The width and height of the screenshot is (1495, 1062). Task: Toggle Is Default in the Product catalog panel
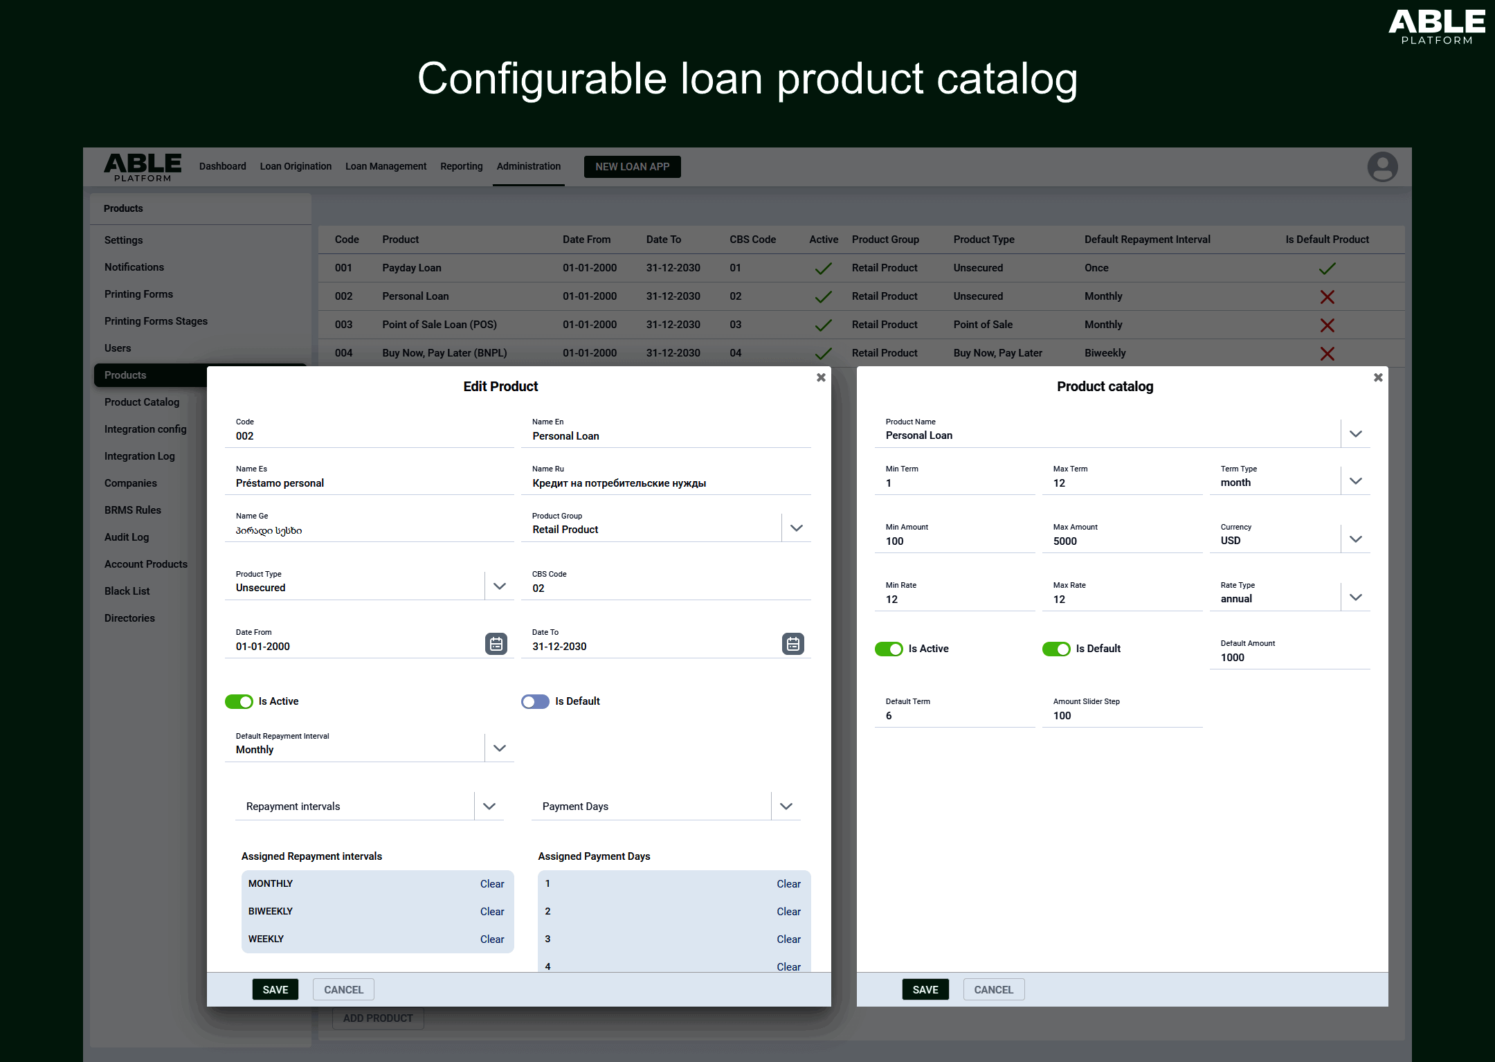click(x=1055, y=649)
